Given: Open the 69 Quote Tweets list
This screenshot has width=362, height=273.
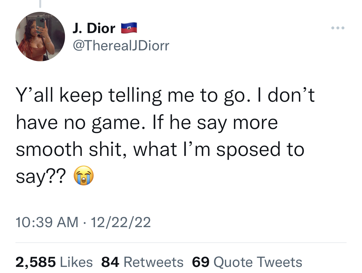Looking at the screenshot, I should pyautogui.click(x=247, y=262).
